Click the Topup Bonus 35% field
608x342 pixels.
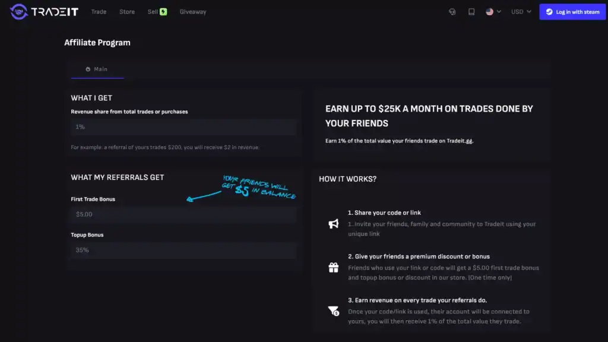tap(183, 250)
